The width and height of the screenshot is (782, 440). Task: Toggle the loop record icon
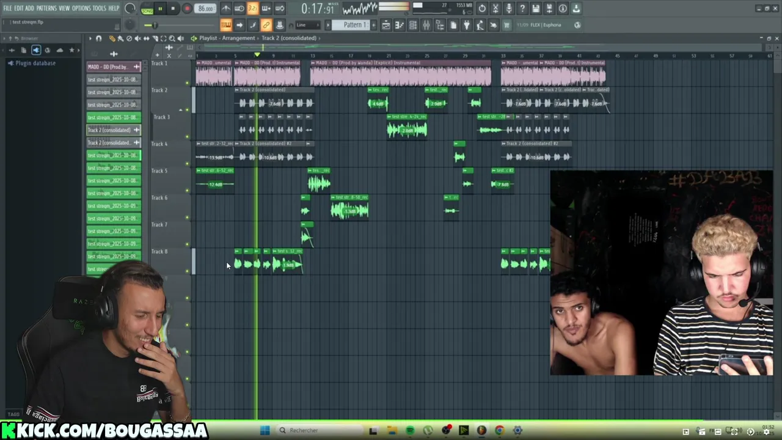[x=280, y=9]
